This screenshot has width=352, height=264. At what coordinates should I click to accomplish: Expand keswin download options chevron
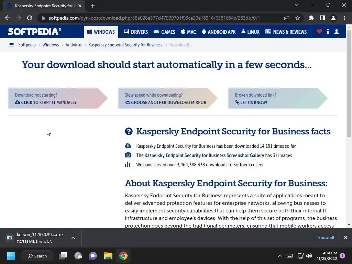(73, 238)
